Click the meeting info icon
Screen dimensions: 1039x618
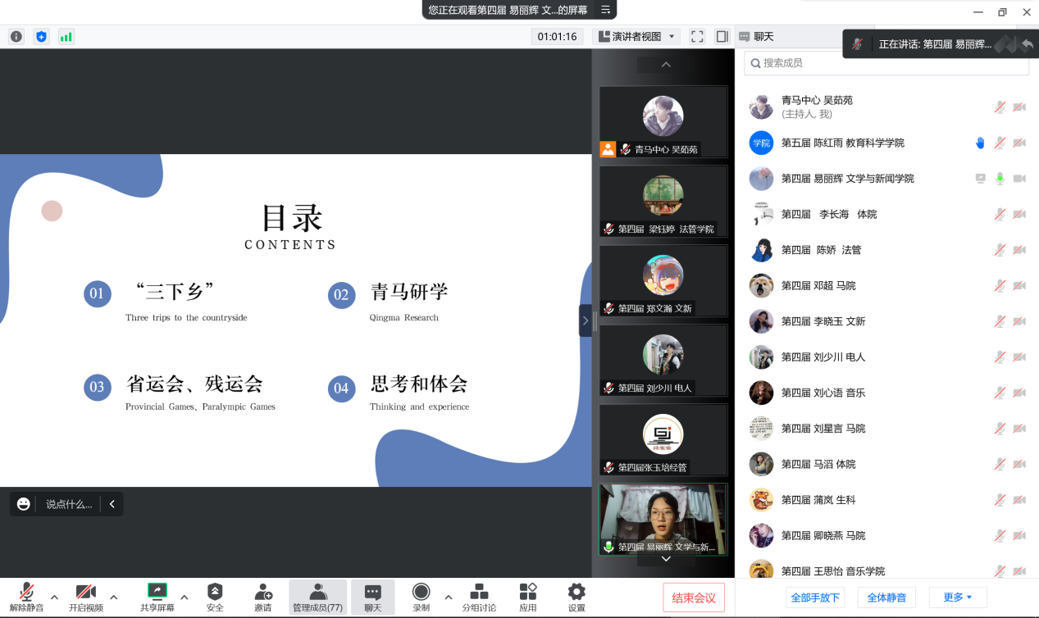coord(16,36)
